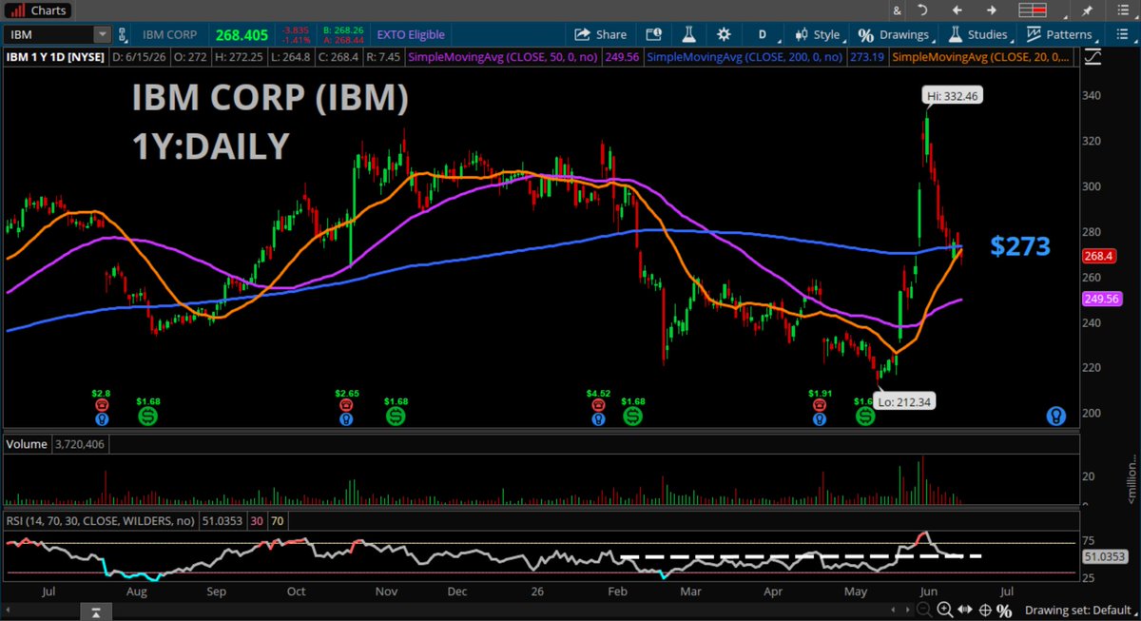Open the Charts tab
The width and height of the screenshot is (1141, 621).
[37, 10]
